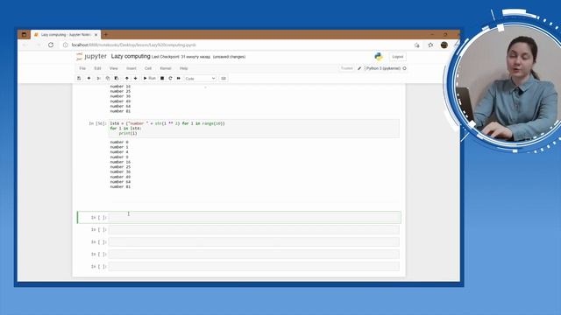Open a new browser tab
The height and width of the screenshot is (315, 561).
point(105,35)
